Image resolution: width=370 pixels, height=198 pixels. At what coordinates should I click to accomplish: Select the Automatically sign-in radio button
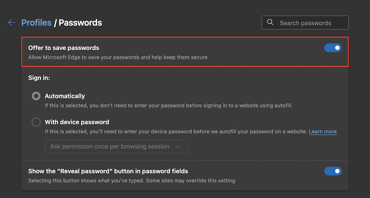(x=36, y=96)
